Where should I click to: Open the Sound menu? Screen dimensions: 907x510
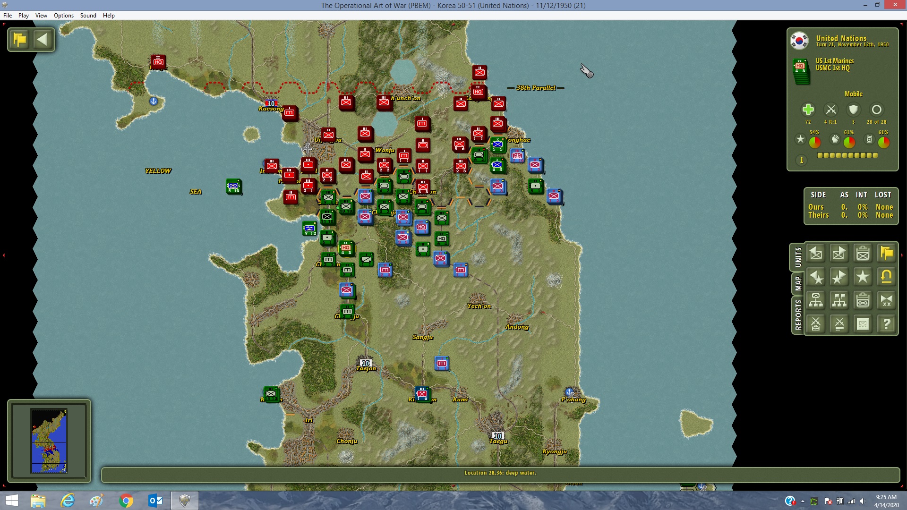pyautogui.click(x=88, y=16)
